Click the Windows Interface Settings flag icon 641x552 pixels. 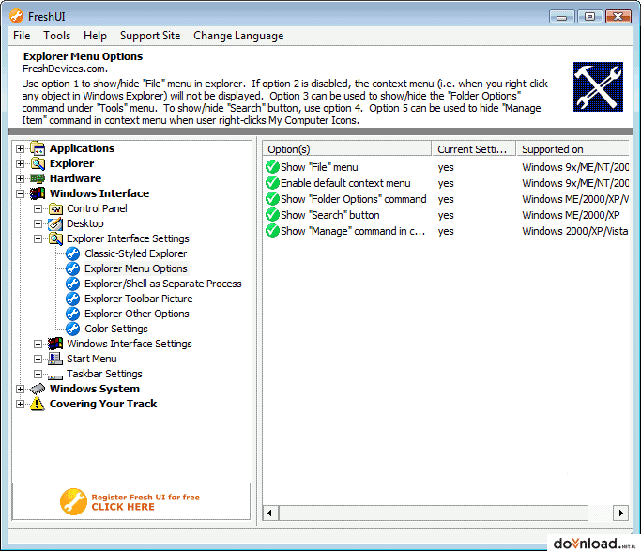55,344
